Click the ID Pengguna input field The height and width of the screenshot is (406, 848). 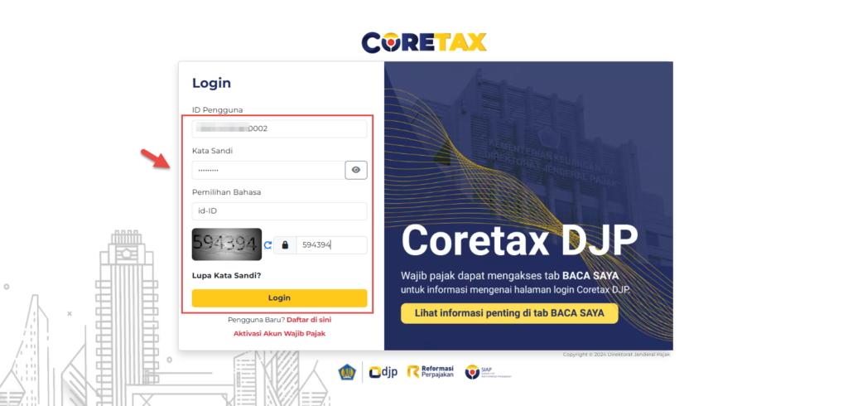[x=279, y=128]
